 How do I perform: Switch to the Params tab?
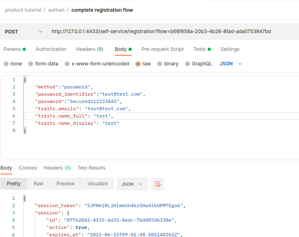click(12, 49)
